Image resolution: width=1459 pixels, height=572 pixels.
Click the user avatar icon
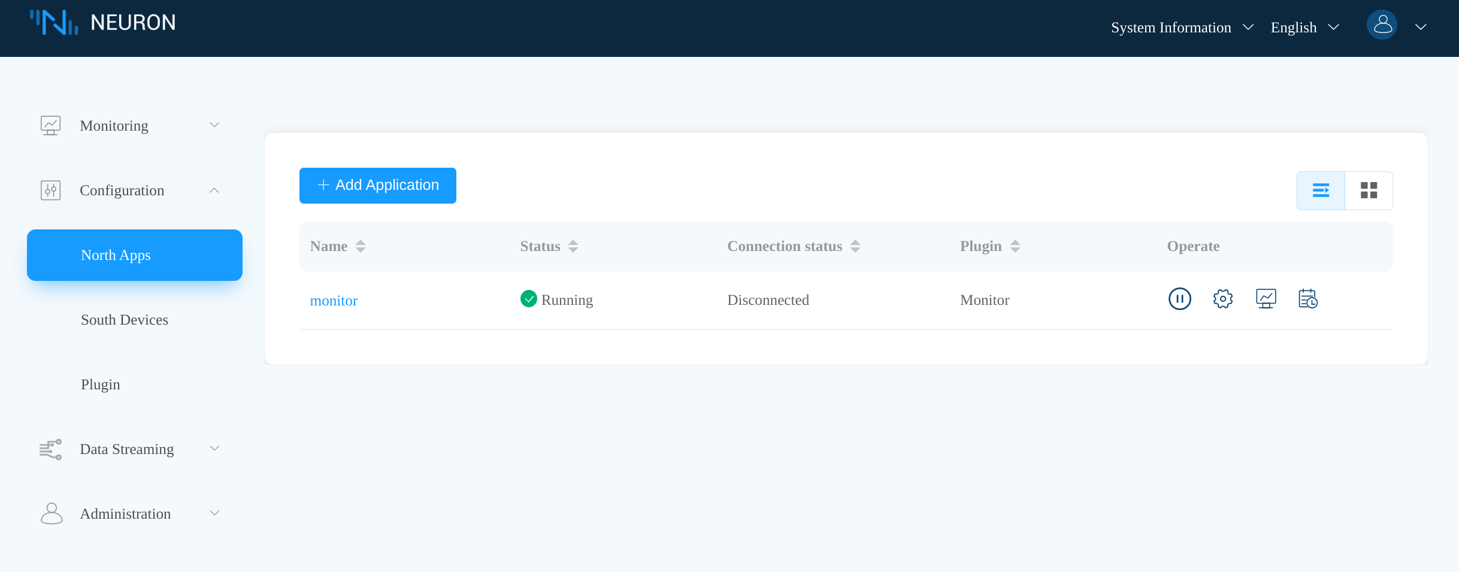tap(1382, 25)
